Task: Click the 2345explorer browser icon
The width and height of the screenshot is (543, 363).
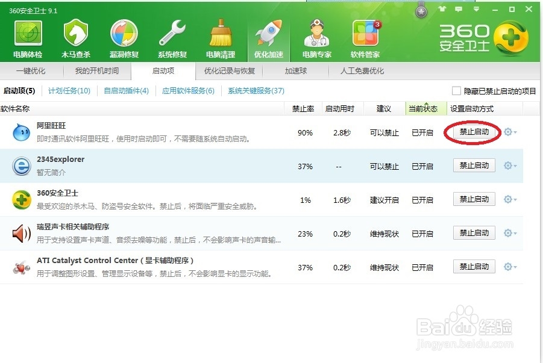Action: coord(22,166)
